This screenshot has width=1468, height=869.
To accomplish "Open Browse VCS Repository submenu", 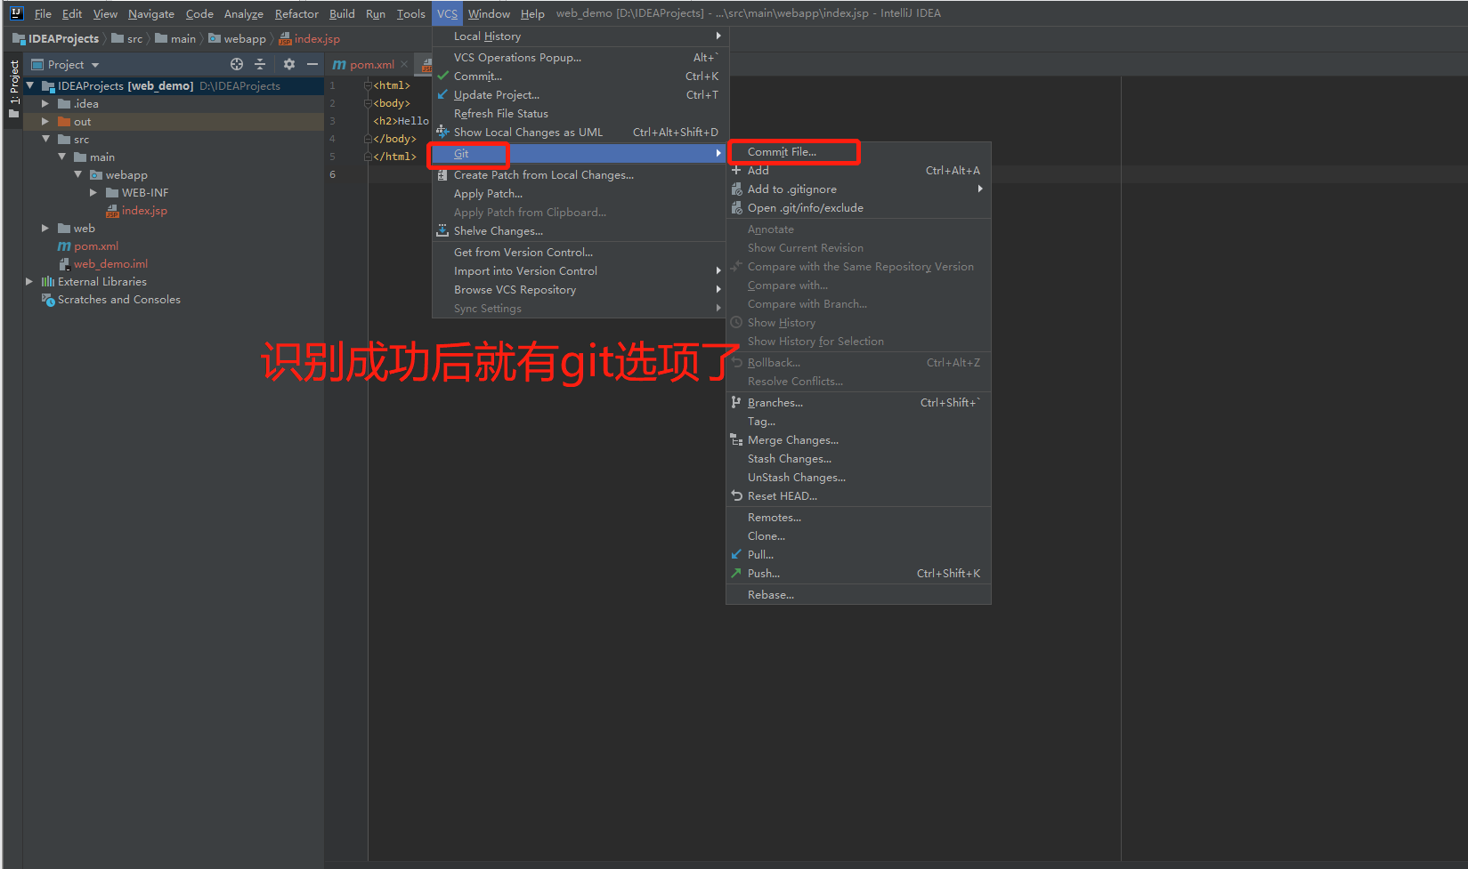I will point(580,290).
